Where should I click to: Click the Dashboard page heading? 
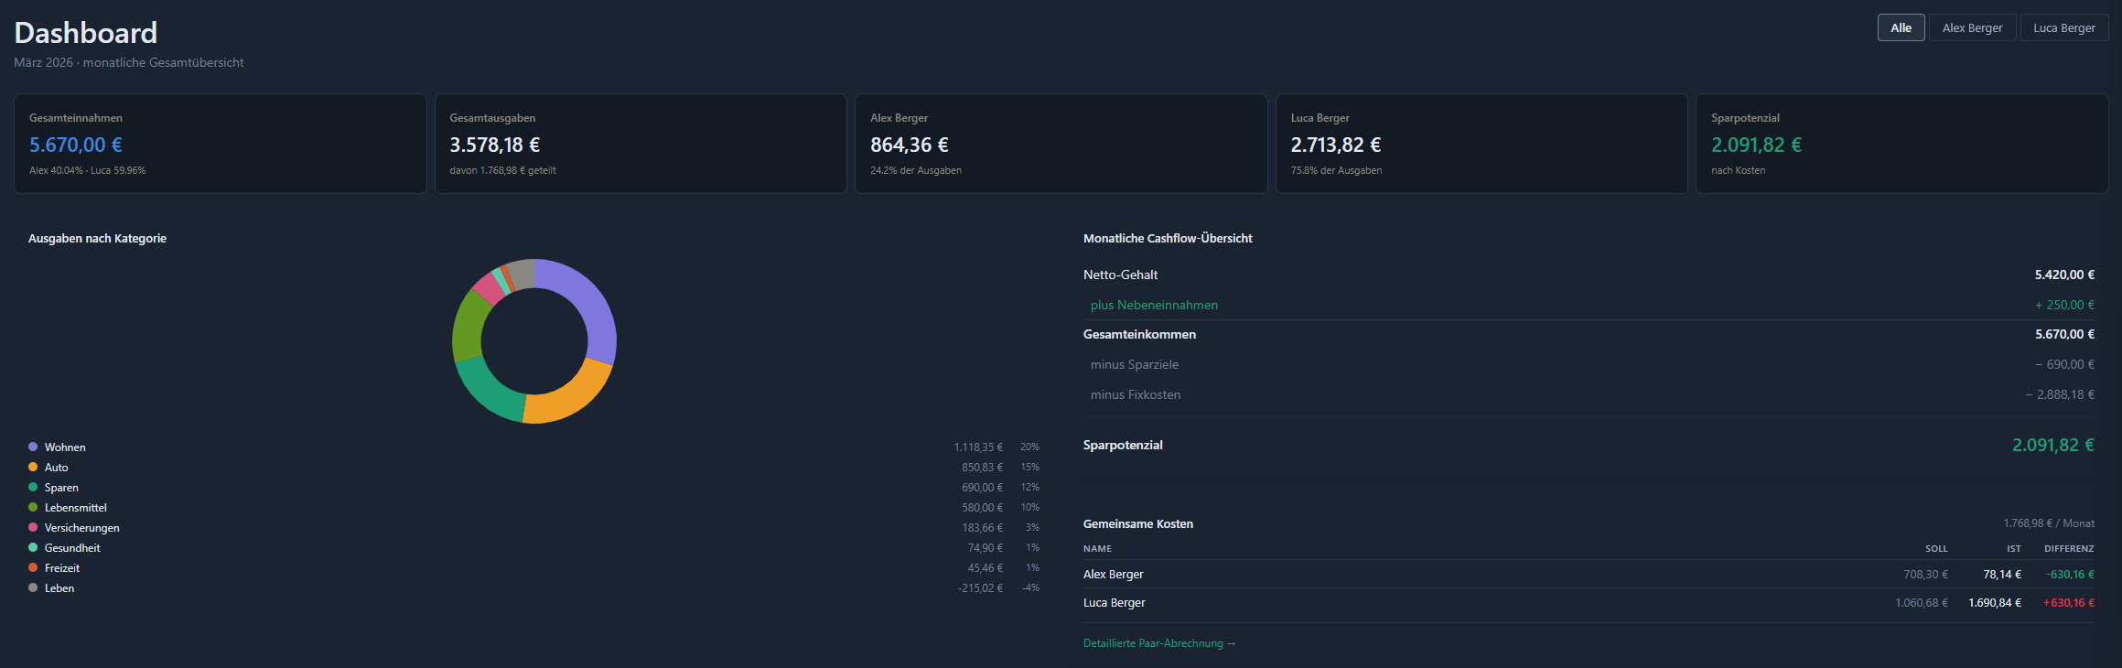coord(86,33)
